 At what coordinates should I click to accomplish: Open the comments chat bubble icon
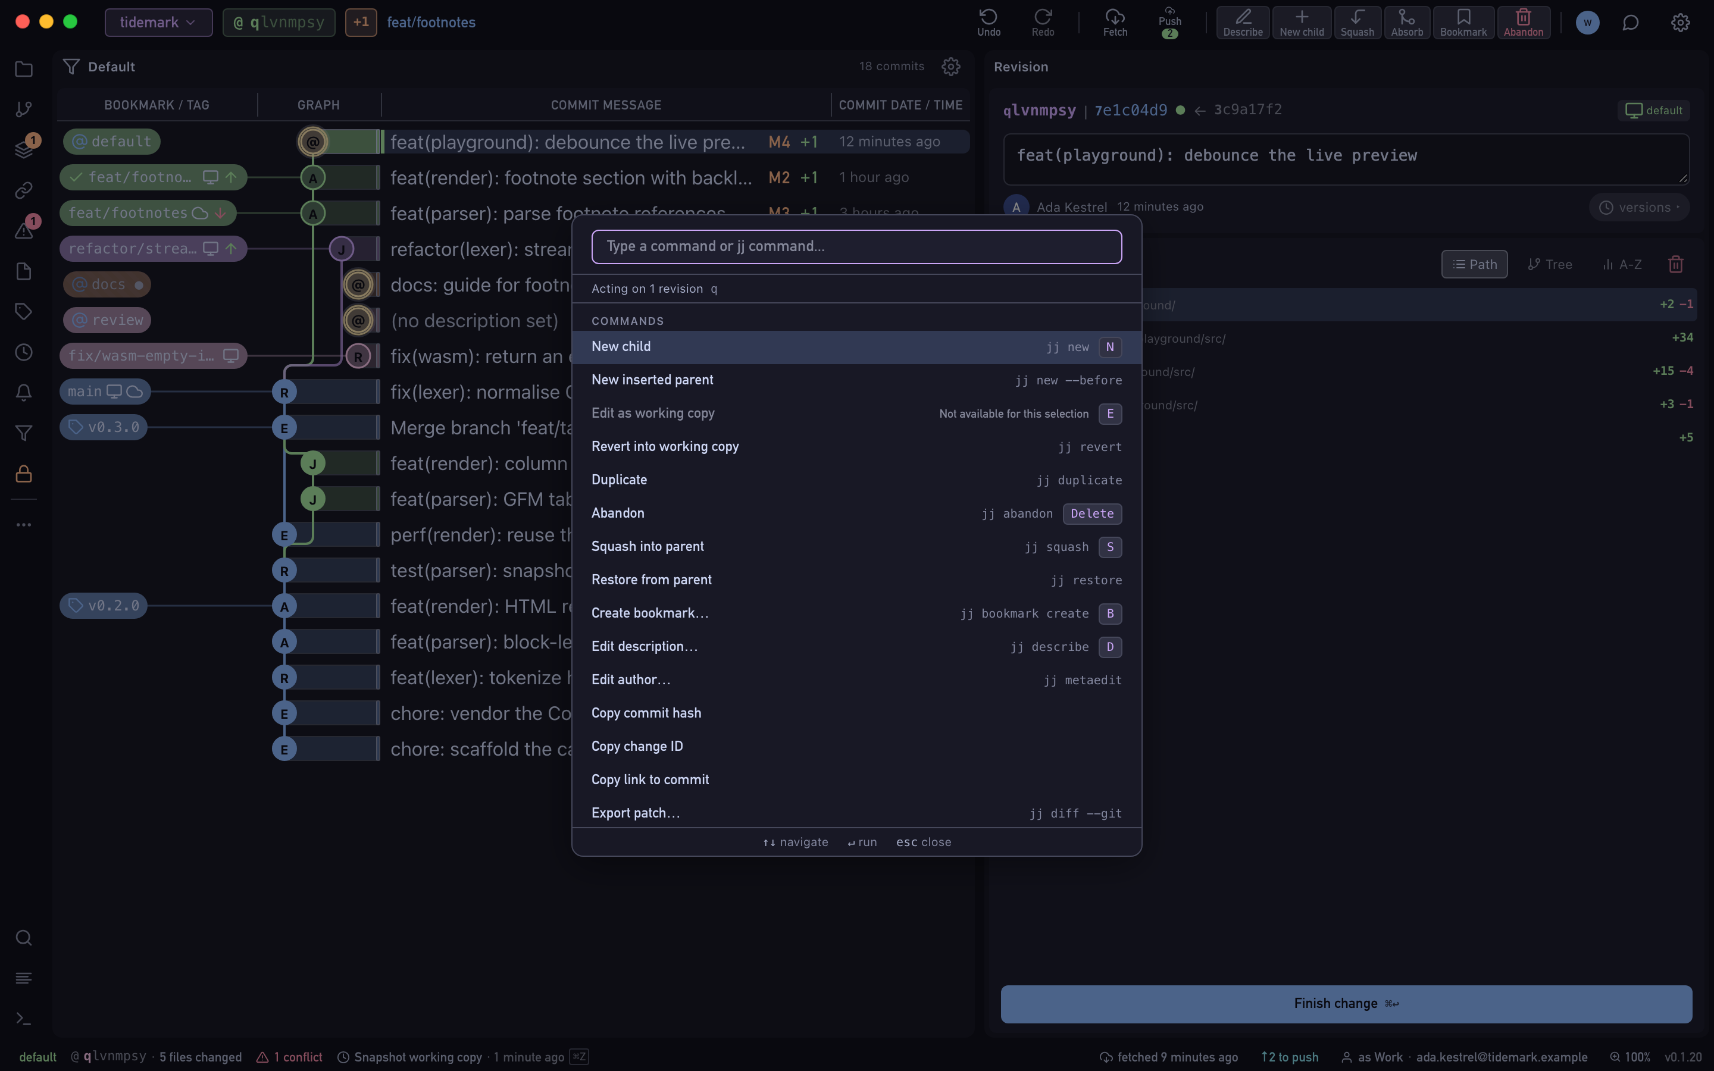[1631, 23]
